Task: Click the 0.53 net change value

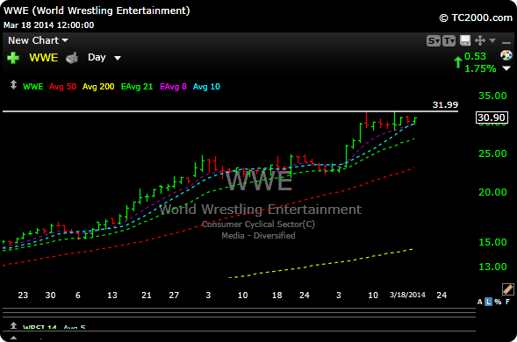Action: click(x=475, y=56)
